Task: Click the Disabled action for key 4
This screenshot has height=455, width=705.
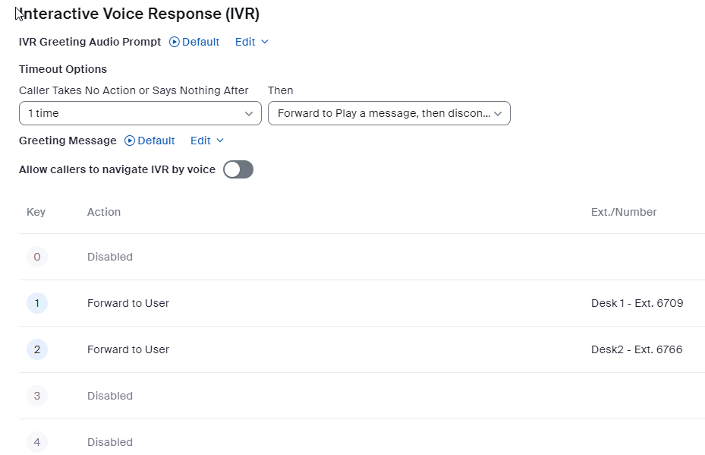Action: (110, 442)
